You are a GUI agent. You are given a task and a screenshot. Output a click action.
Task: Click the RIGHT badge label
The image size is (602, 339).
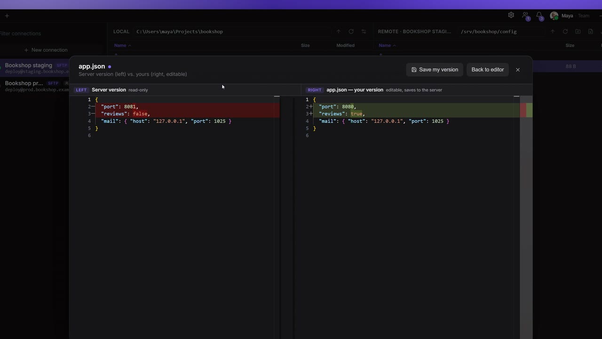[315, 90]
